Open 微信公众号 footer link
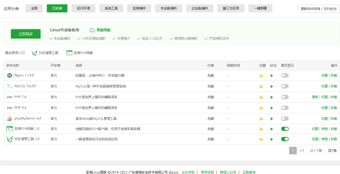The width and height of the screenshot is (340, 174). 228,172
